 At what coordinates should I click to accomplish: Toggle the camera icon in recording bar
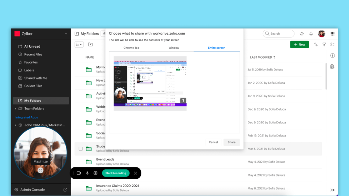point(79,173)
